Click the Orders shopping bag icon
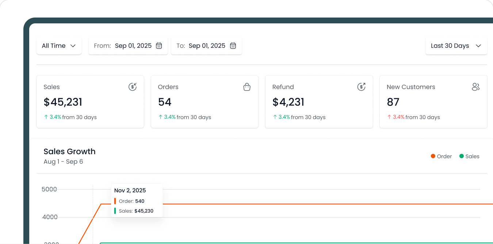The height and width of the screenshot is (244, 493). pyautogui.click(x=247, y=87)
